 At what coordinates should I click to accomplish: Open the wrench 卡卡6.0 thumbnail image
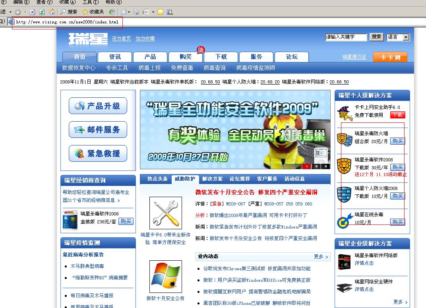tap(166, 213)
